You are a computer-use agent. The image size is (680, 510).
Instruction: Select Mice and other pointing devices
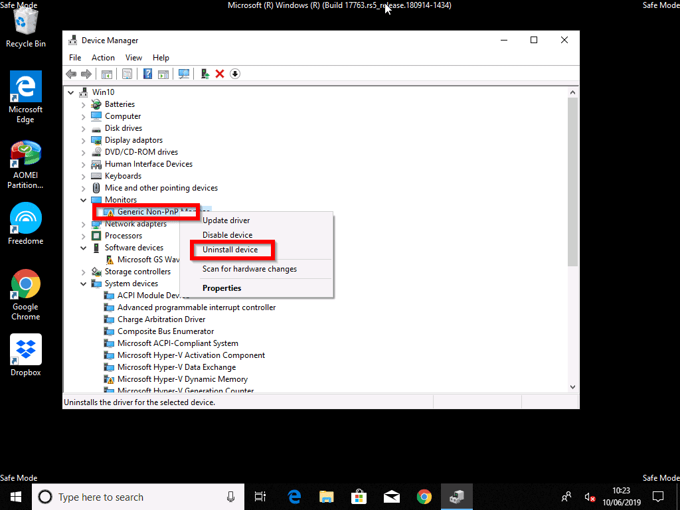pos(161,188)
